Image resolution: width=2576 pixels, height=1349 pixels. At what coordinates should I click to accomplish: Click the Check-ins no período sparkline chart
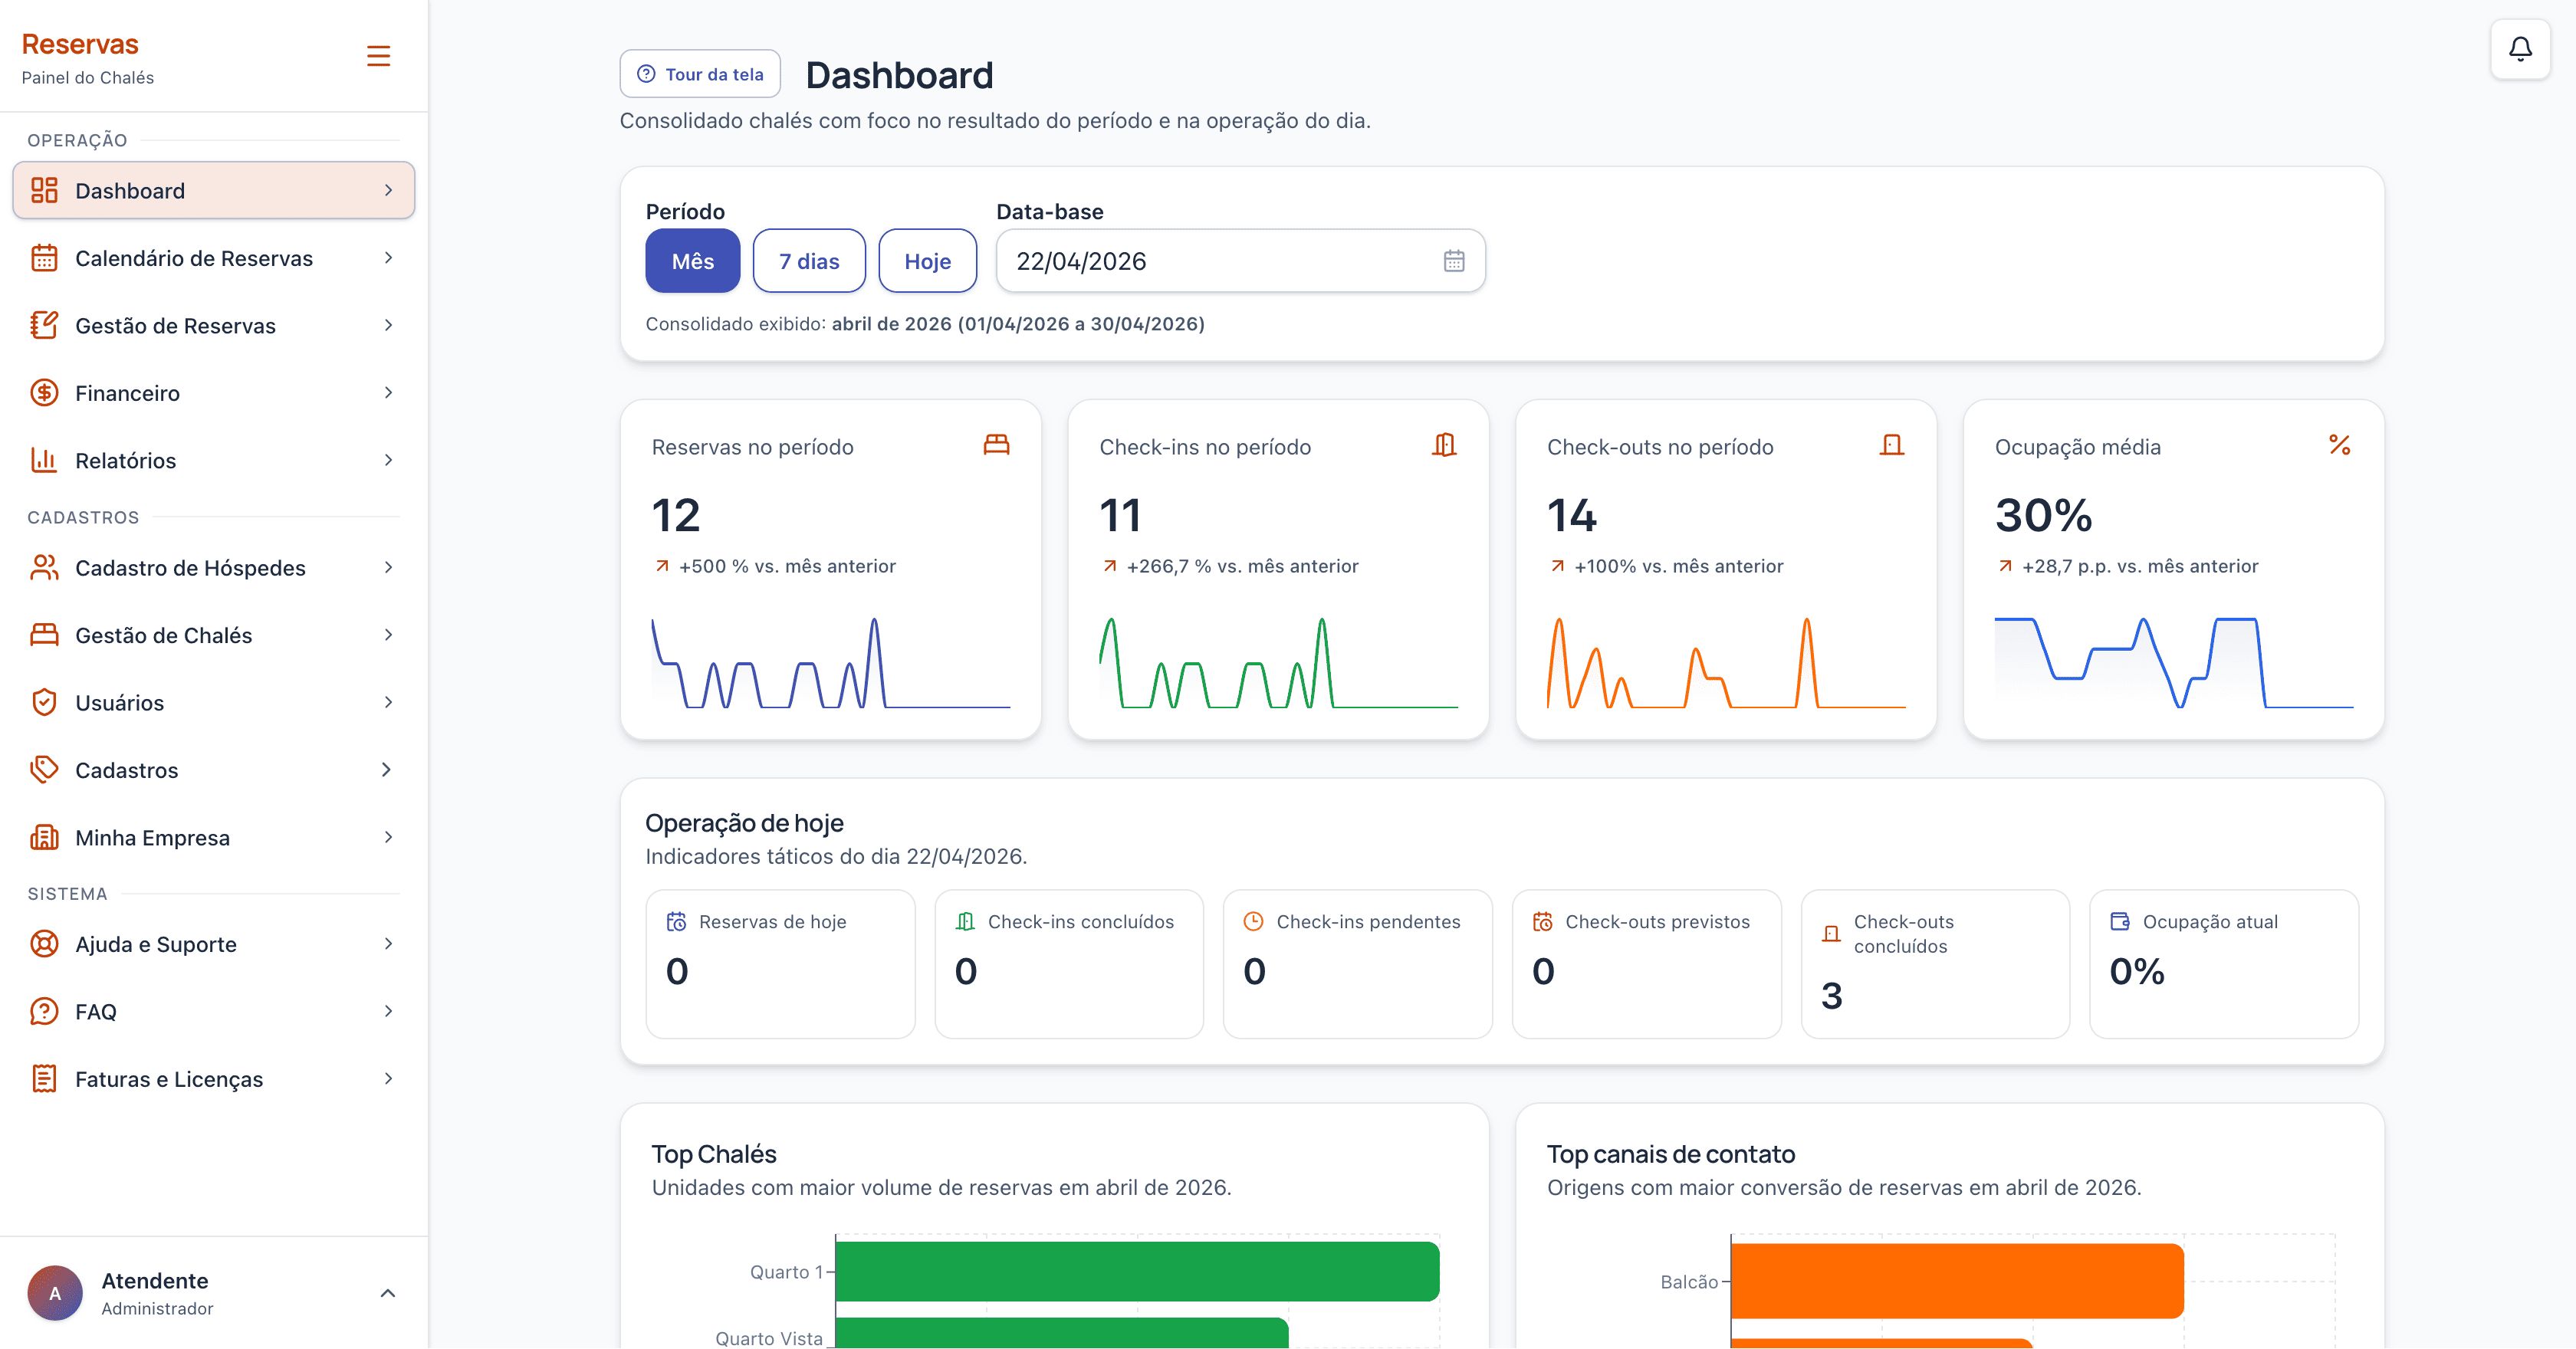point(1278,662)
